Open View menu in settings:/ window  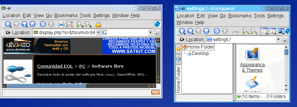tap(212, 16)
